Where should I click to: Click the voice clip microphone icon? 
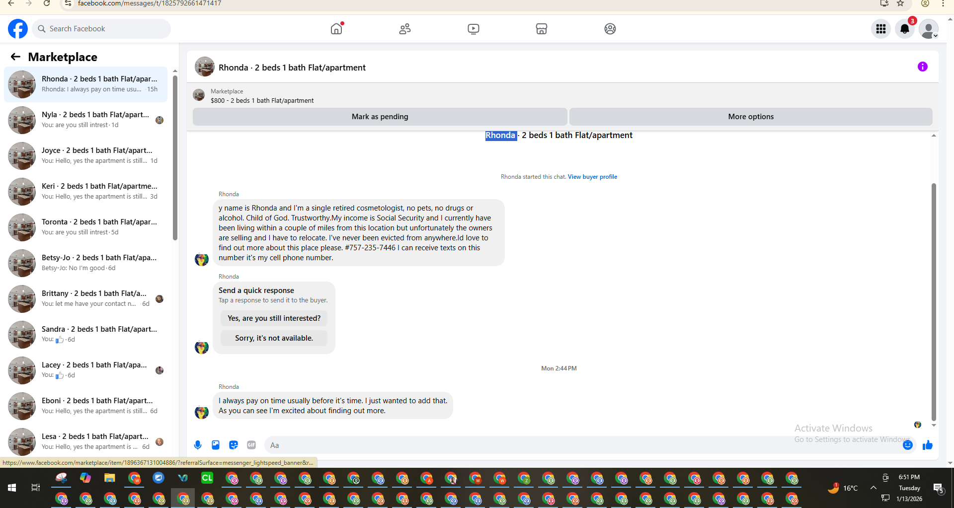click(198, 445)
